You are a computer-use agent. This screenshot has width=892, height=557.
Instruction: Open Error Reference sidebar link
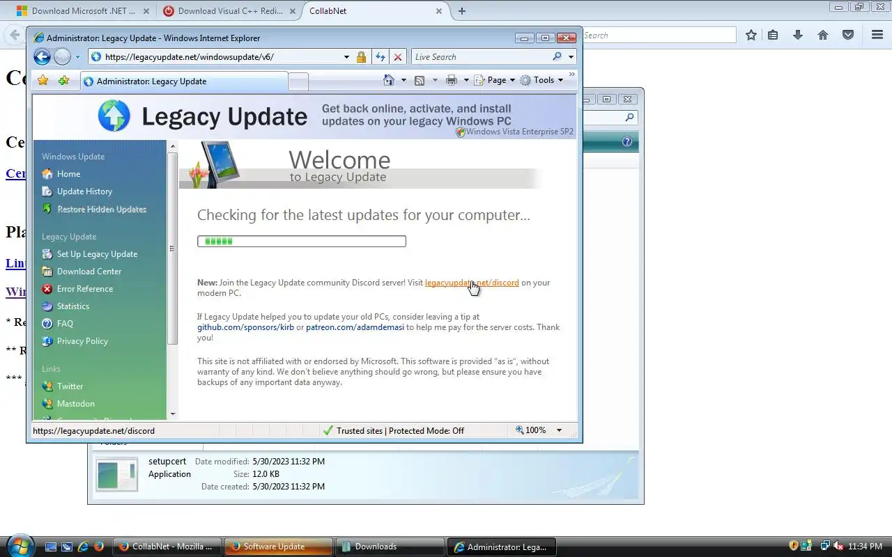(85, 289)
